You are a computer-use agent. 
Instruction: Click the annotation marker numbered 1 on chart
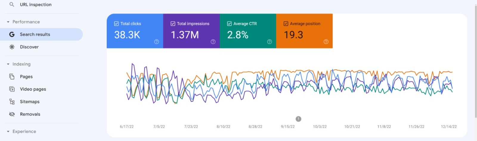[298, 119]
